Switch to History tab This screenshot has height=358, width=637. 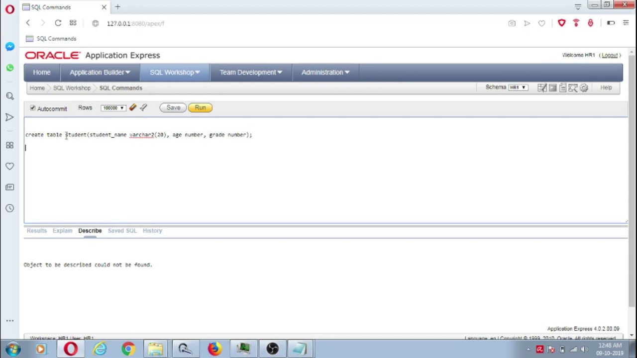click(152, 231)
